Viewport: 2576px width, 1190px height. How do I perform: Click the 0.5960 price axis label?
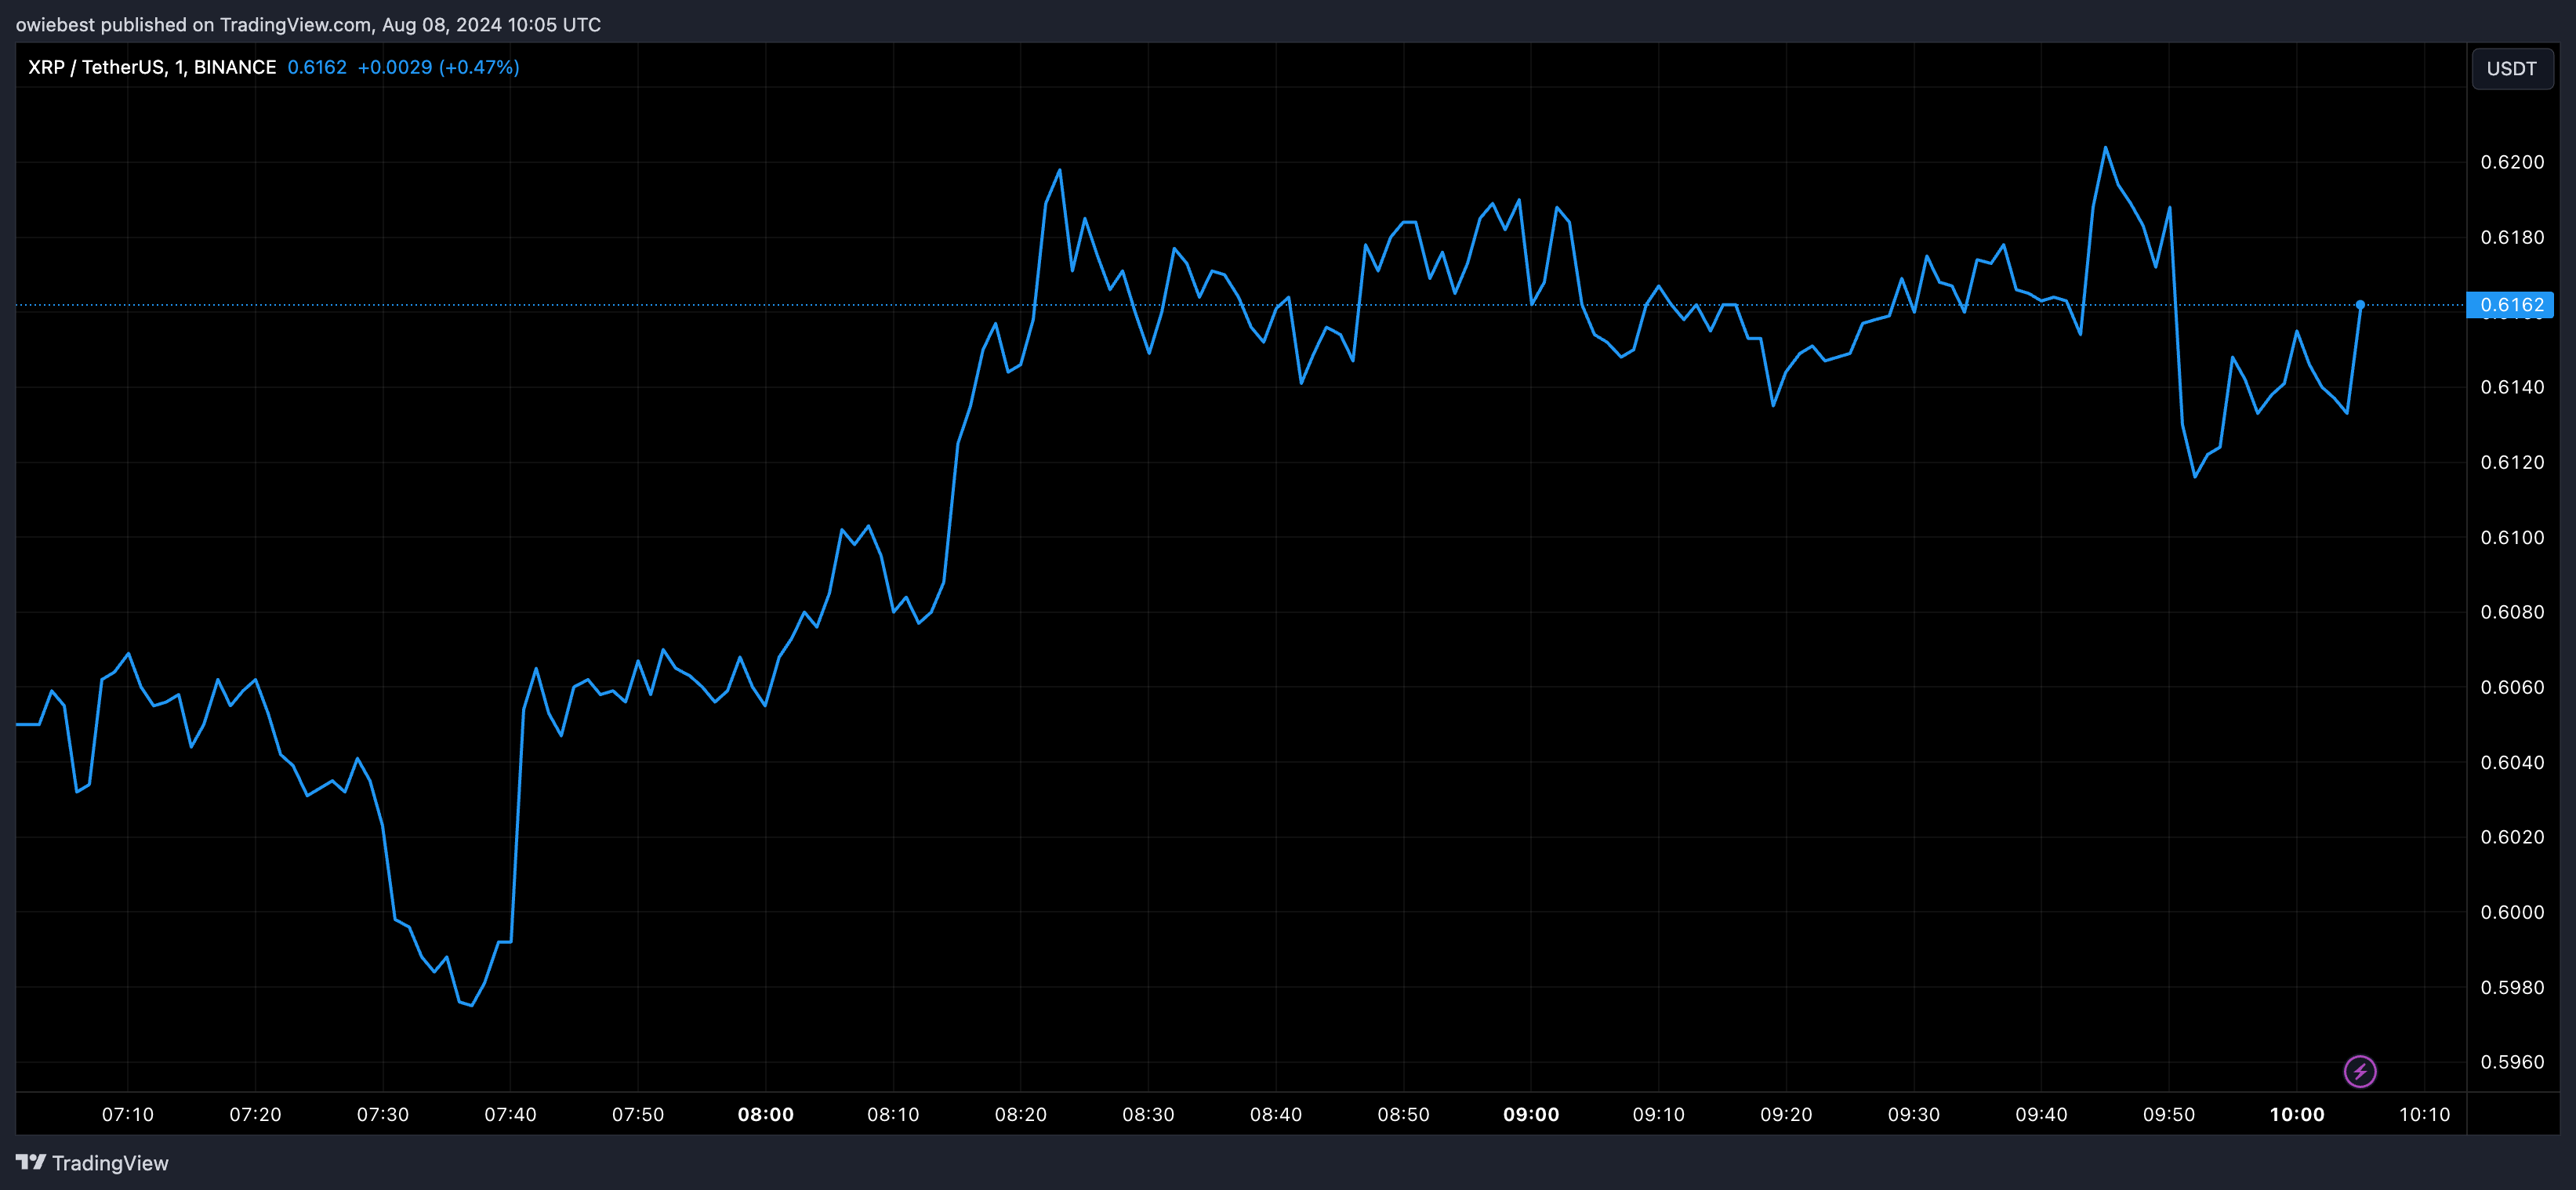point(2512,1062)
